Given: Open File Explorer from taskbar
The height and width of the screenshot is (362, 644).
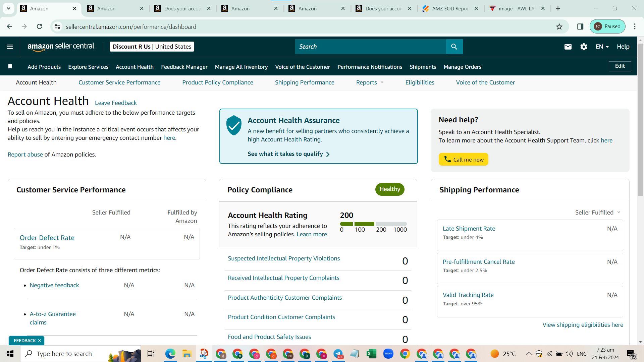Looking at the screenshot, I should pyautogui.click(x=187, y=354).
